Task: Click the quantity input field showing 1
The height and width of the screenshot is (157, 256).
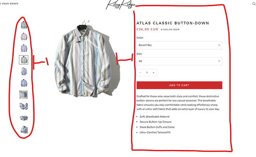Action: (x=147, y=73)
